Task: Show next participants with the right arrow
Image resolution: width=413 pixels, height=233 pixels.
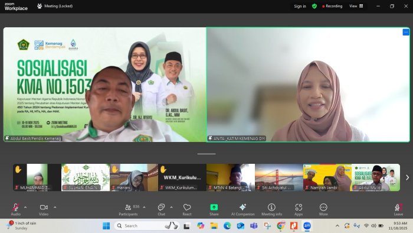Action: point(407,177)
